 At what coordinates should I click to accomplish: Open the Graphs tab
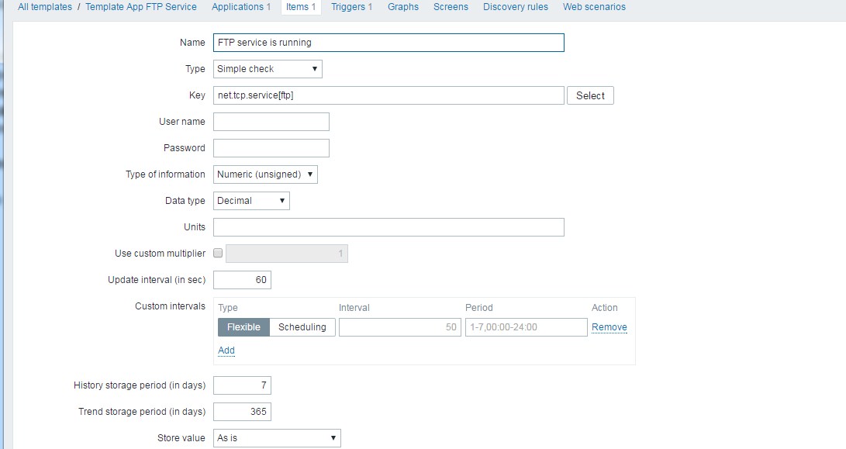(x=403, y=7)
